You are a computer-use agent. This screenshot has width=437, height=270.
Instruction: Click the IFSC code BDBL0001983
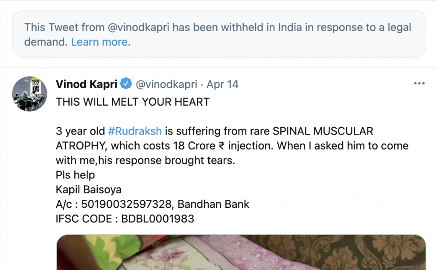tap(157, 219)
